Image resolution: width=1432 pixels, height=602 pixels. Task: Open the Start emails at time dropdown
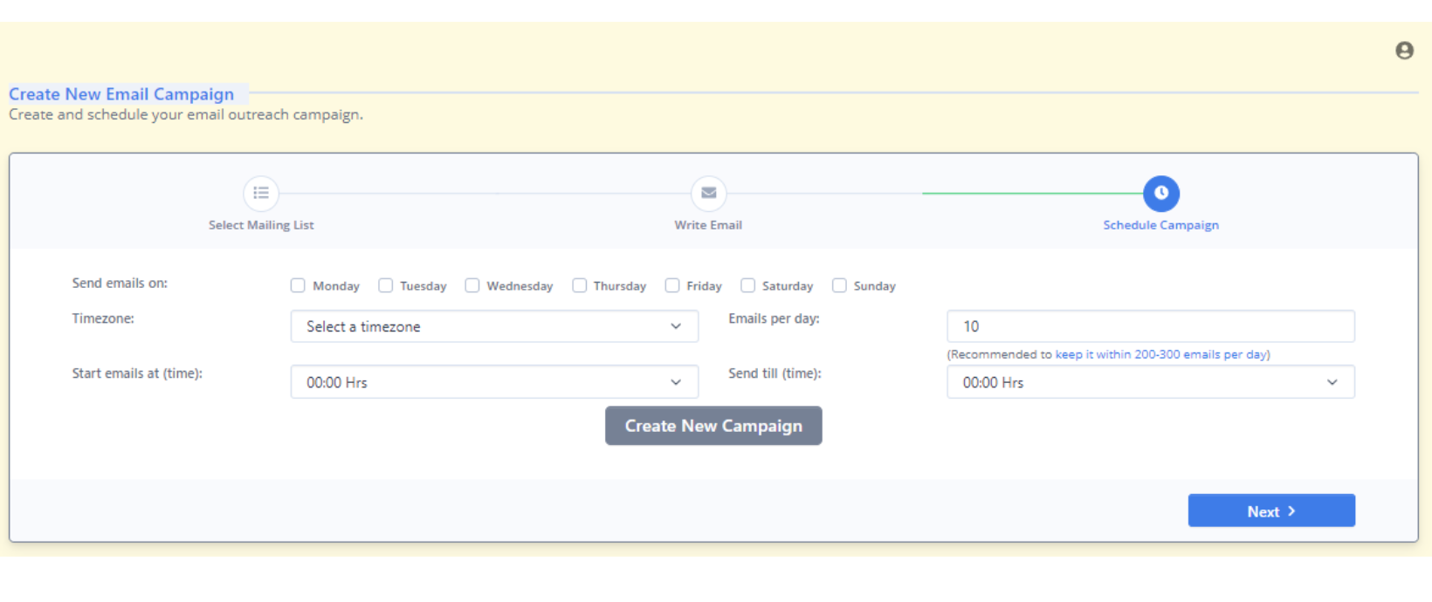(x=494, y=382)
